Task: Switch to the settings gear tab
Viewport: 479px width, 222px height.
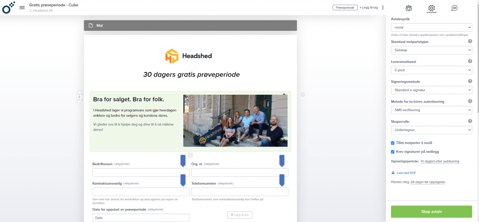Action: (x=431, y=8)
